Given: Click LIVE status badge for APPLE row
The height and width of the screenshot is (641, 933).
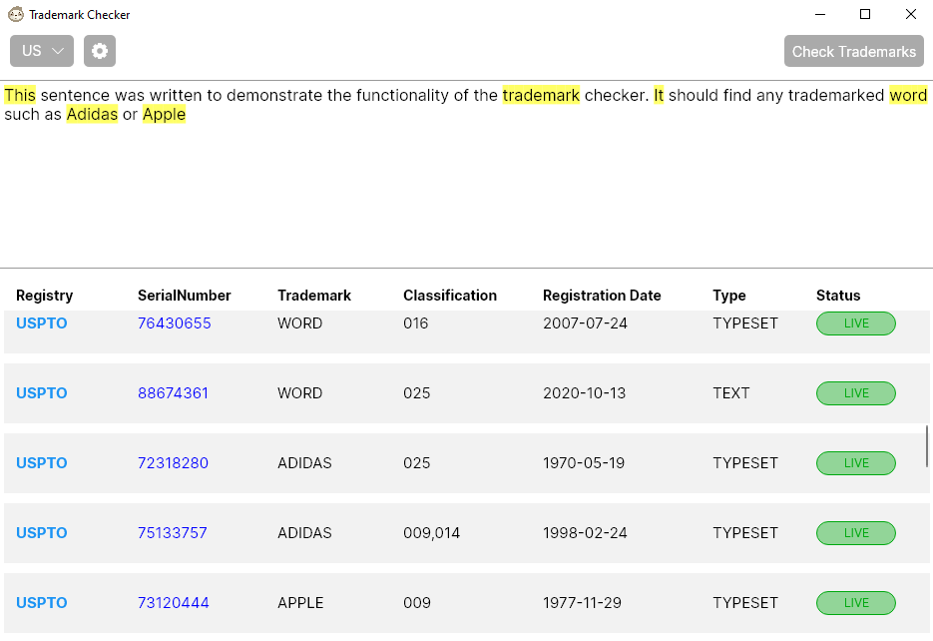Looking at the screenshot, I should tap(855, 603).
